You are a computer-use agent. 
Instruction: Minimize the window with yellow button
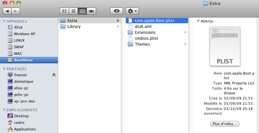(x=12, y=3)
